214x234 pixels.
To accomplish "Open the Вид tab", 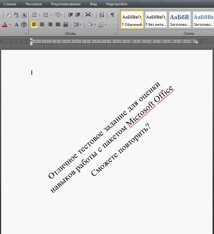I will click(93, 4).
